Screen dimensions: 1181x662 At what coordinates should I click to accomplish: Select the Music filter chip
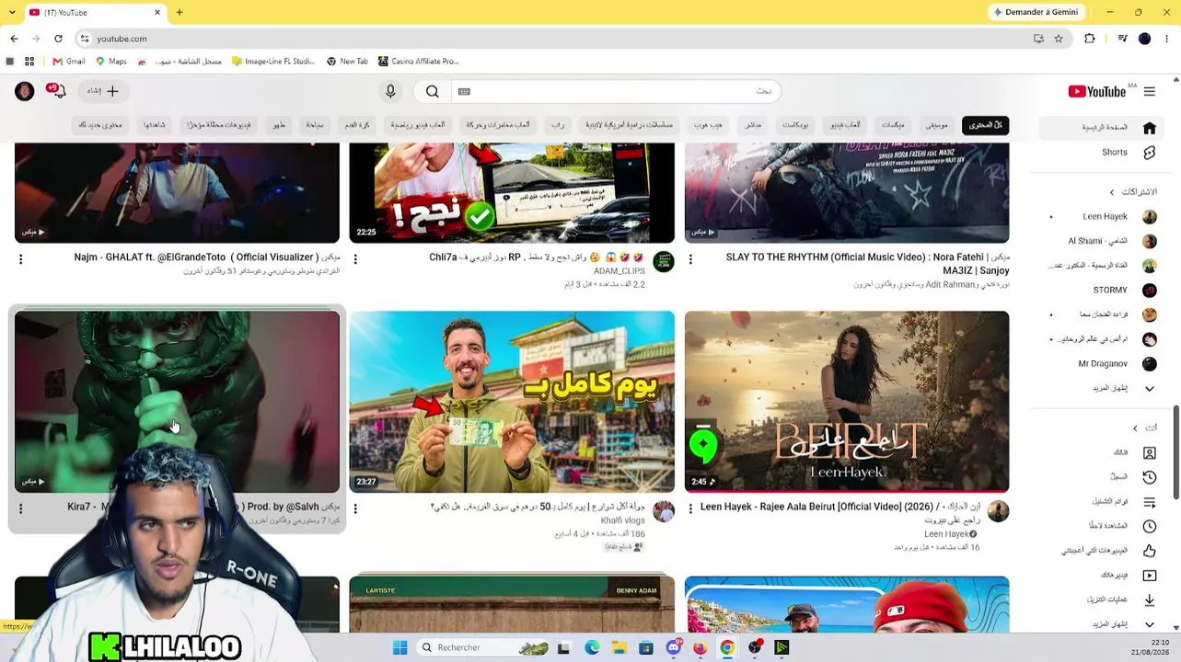[x=936, y=125]
